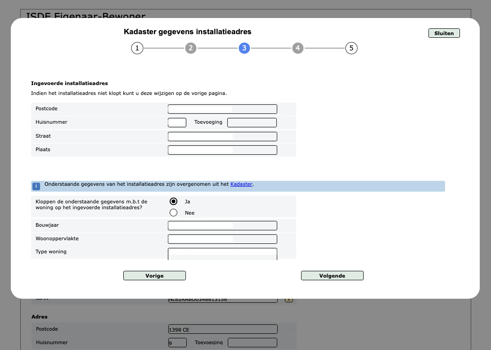This screenshot has height=350, width=491.
Task: Click the Huisnummer input field
Action: (x=177, y=122)
